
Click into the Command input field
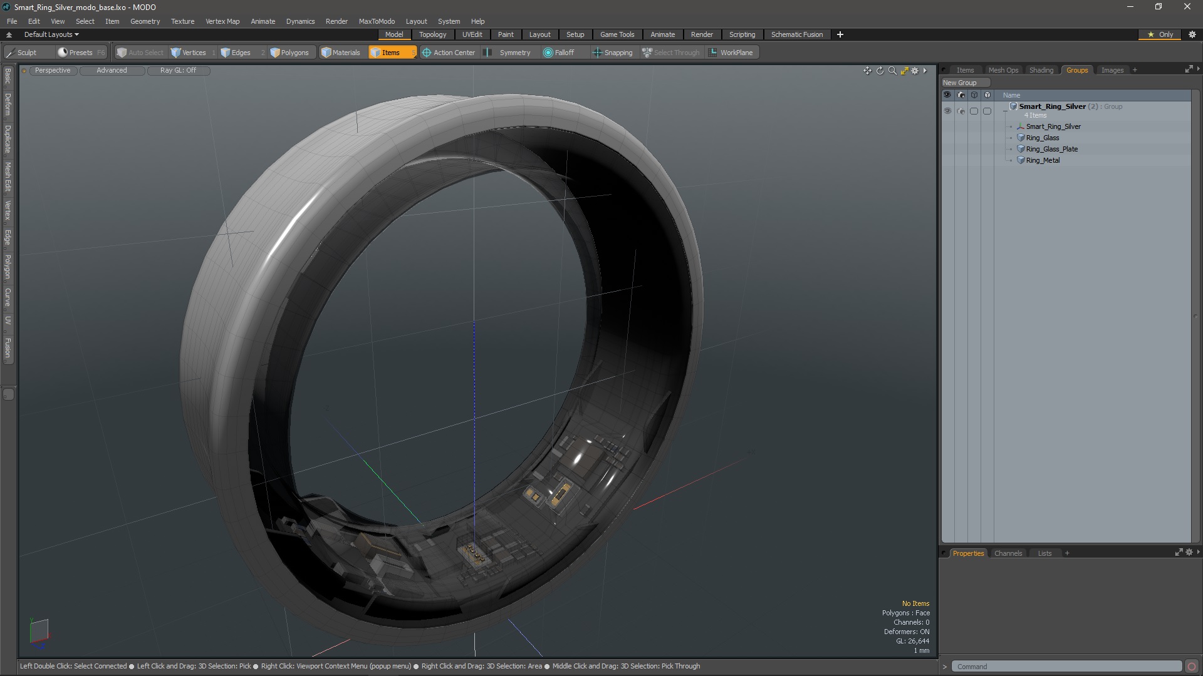click(1066, 667)
